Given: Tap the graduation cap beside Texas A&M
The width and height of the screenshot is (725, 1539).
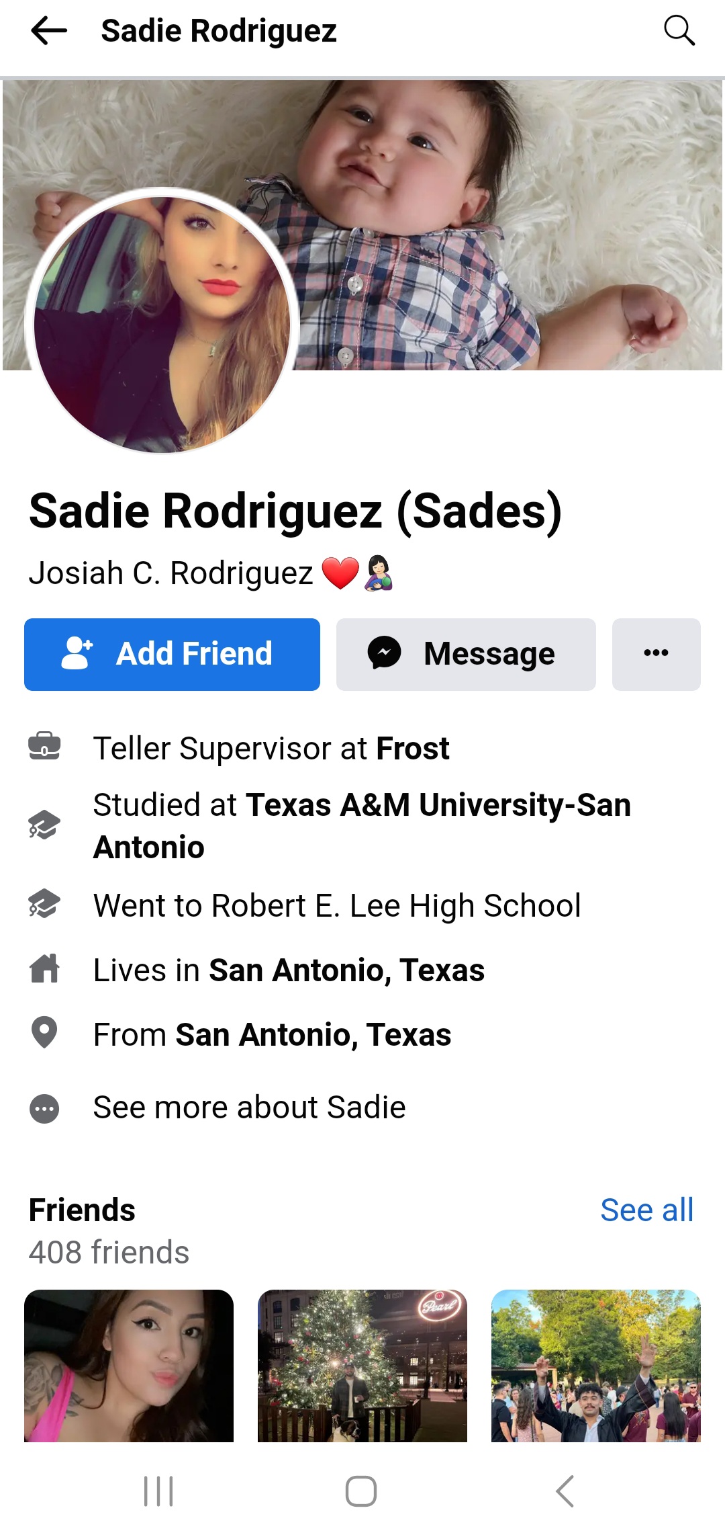Looking at the screenshot, I should point(44,825).
